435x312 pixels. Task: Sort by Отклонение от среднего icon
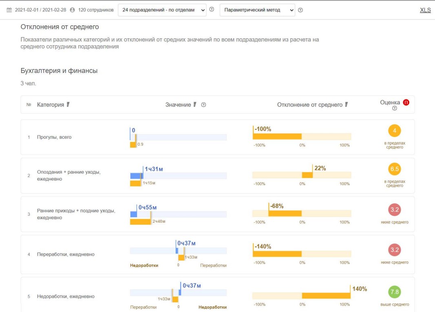coord(347,105)
